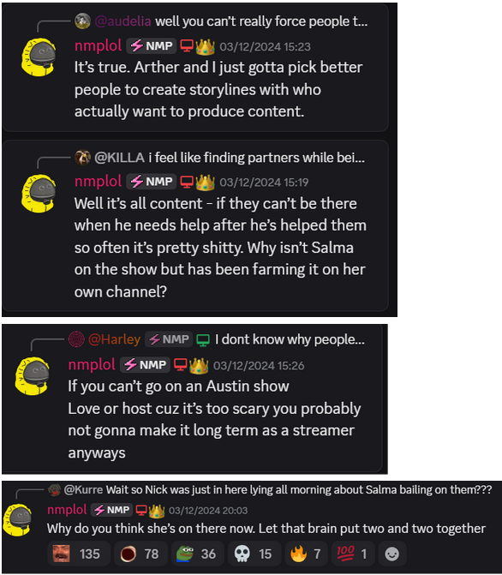Viewport: 502px width, 575px height.
Task: Toggle the fire emoji reaction with 7
Action: click(x=306, y=554)
